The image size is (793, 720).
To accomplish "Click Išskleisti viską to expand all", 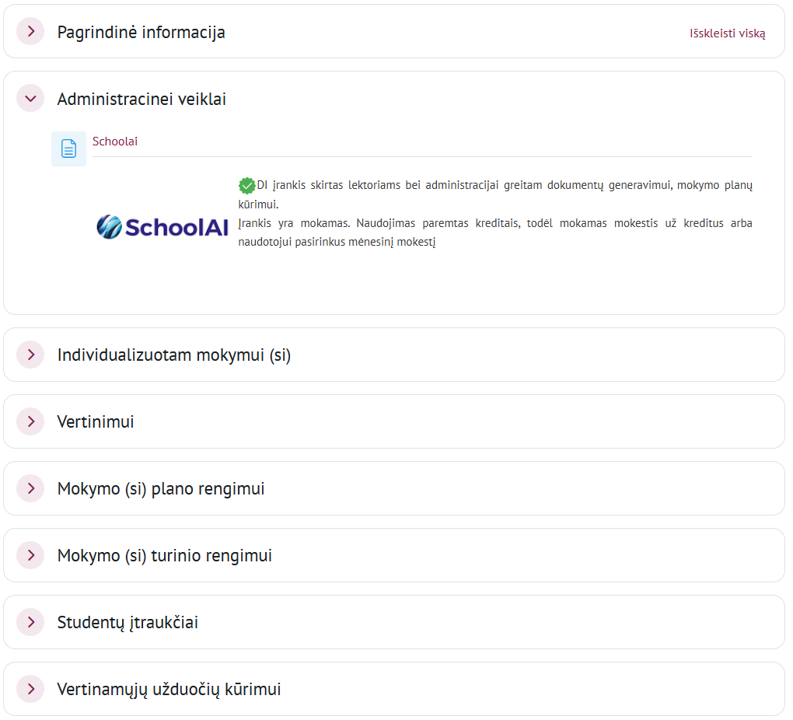I will pyautogui.click(x=727, y=33).
